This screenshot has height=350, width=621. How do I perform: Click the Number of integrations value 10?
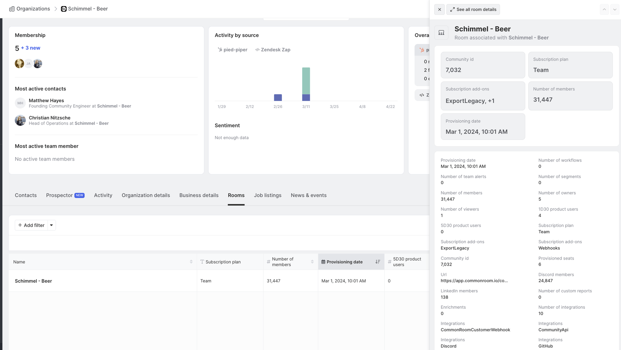click(541, 314)
